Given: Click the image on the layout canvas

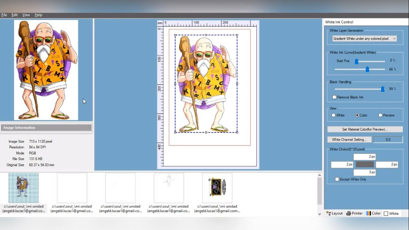Looking at the screenshot, I should tap(206, 84).
